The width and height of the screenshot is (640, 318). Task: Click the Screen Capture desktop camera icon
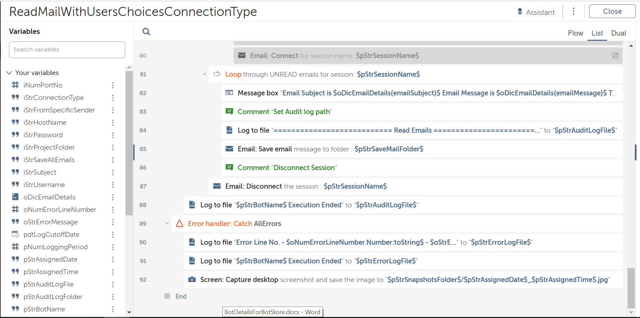(x=192, y=279)
